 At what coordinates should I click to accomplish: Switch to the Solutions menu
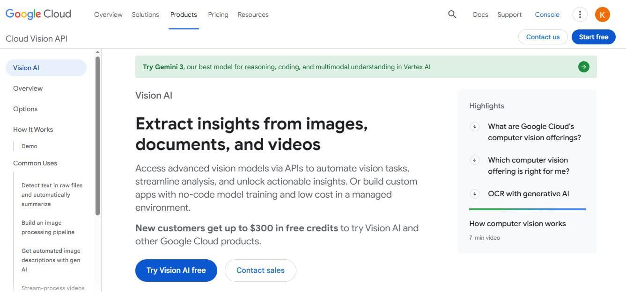coord(145,14)
